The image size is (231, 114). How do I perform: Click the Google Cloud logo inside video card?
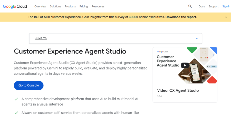coord(163,52)
